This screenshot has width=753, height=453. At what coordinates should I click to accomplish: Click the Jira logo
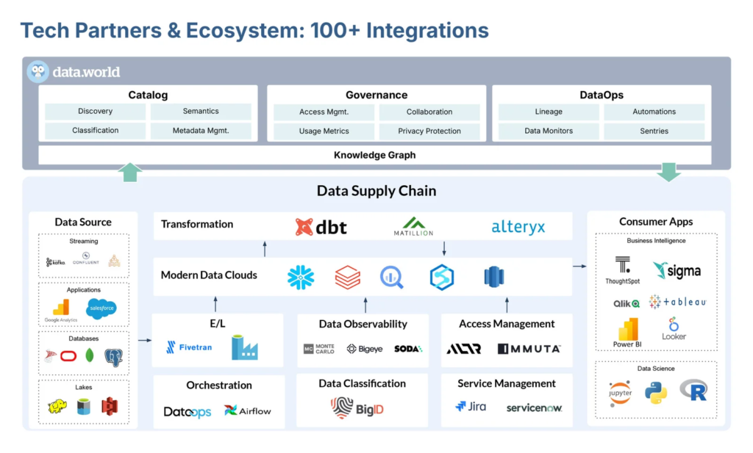coord(471,407)
